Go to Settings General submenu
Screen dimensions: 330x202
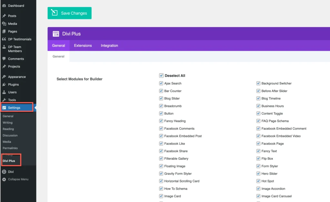[x=8, y=116]
